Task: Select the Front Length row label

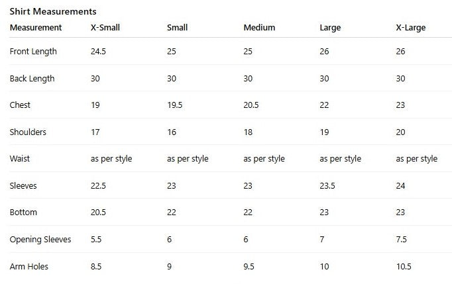Action: tap(33, 52)
